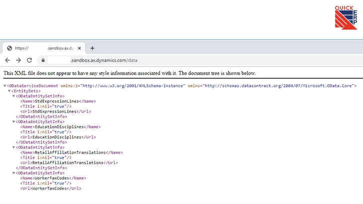Click the Url element RetailAffiliationTranslations
The width and height of the screenshot is (363, 204).
point(69,163)
